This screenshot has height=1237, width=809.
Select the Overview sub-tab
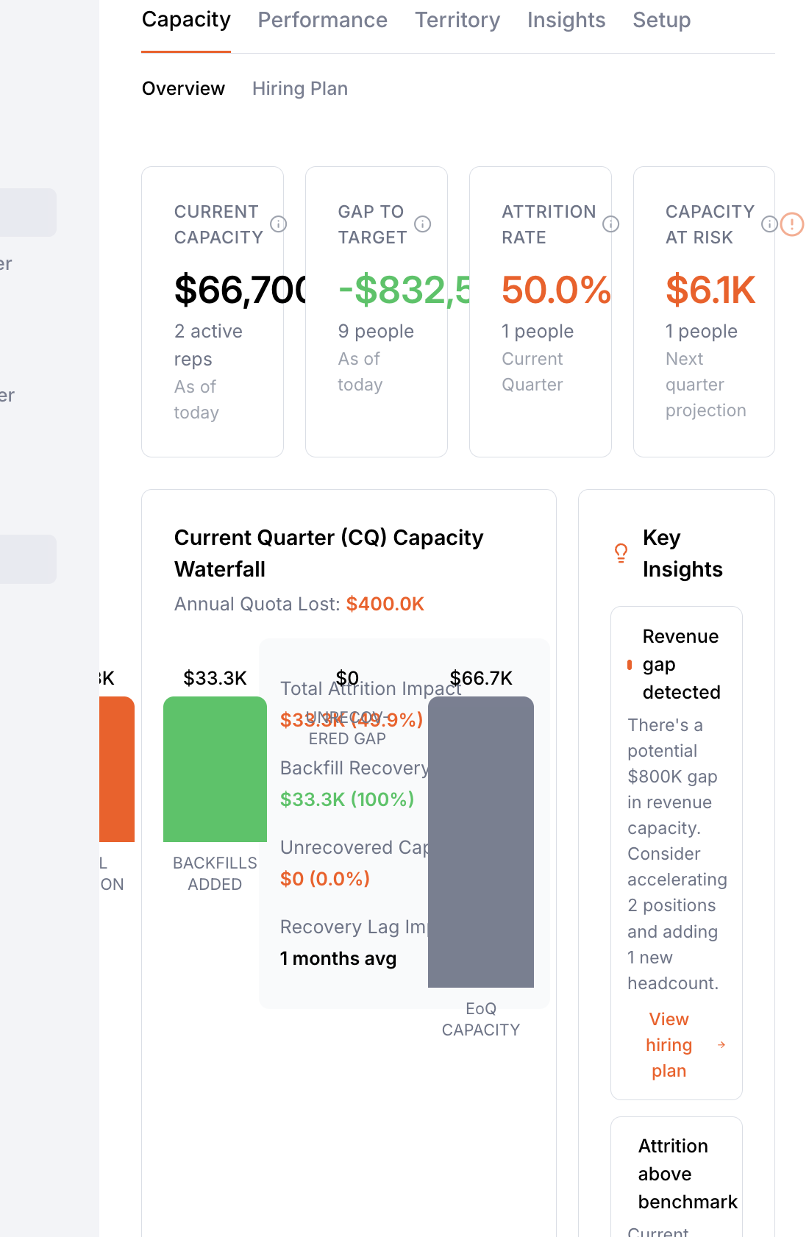[183, 88]
